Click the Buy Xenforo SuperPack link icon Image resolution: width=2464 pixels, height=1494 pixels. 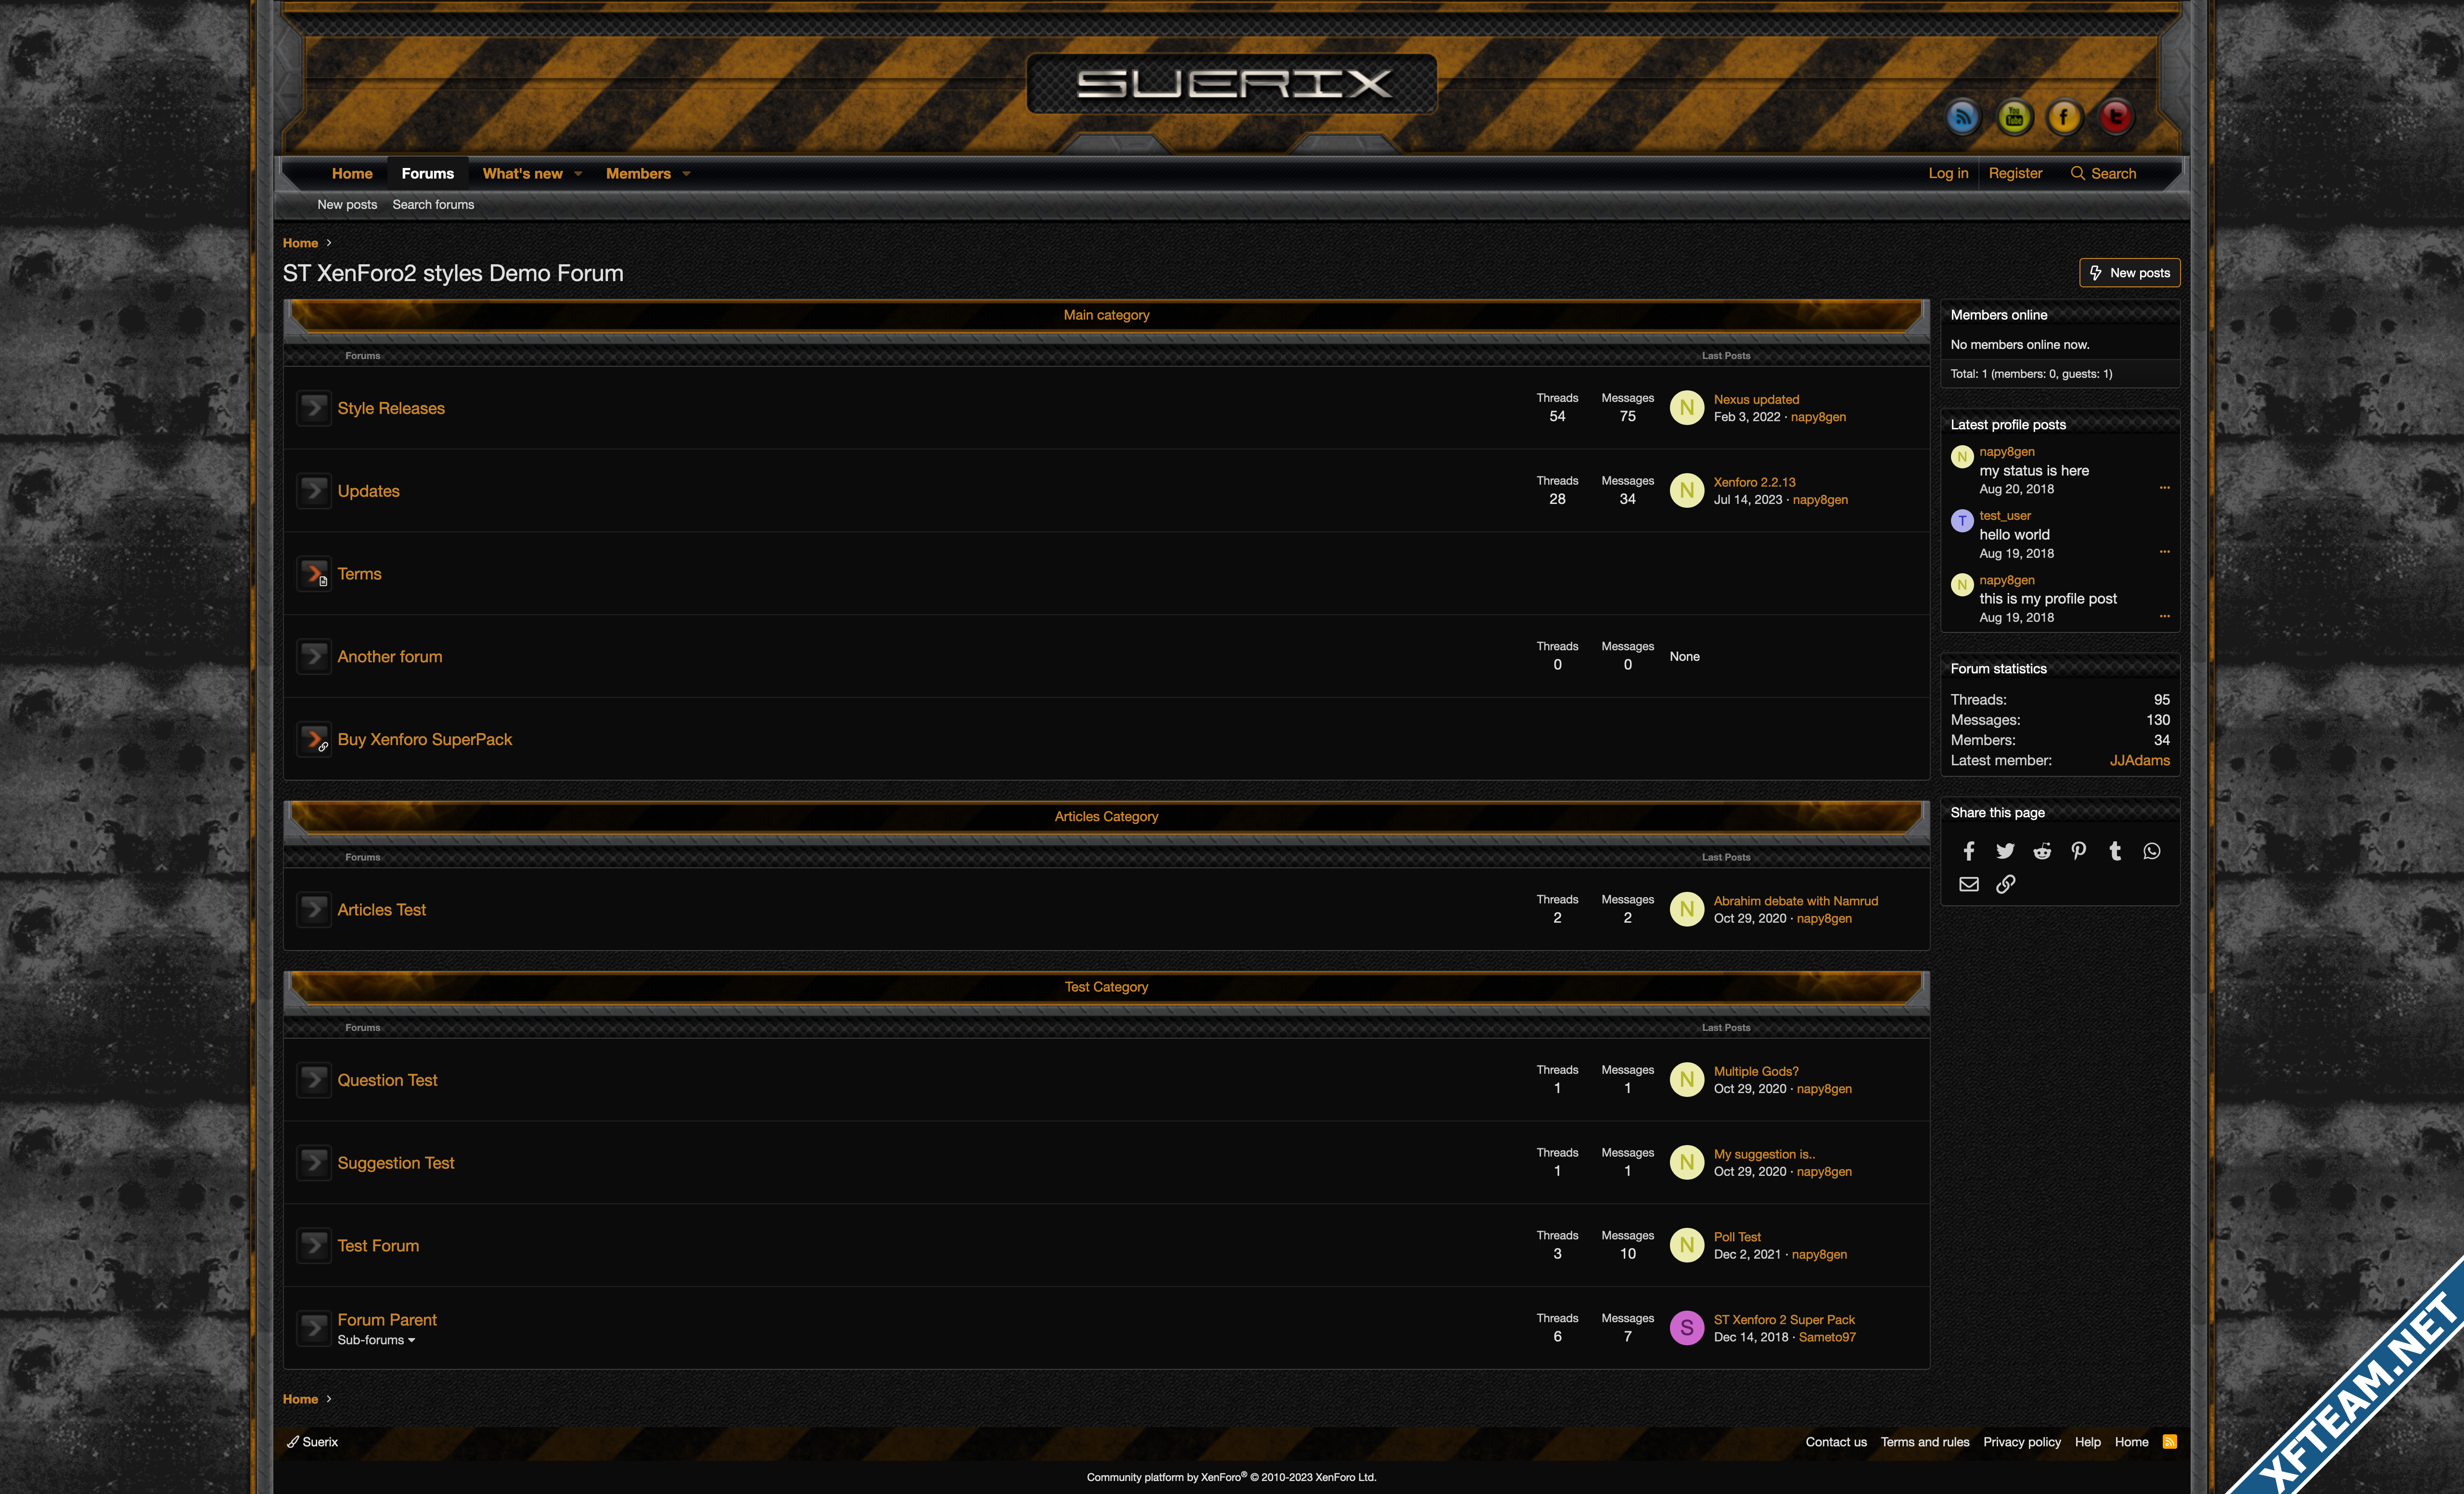[314, 740]
